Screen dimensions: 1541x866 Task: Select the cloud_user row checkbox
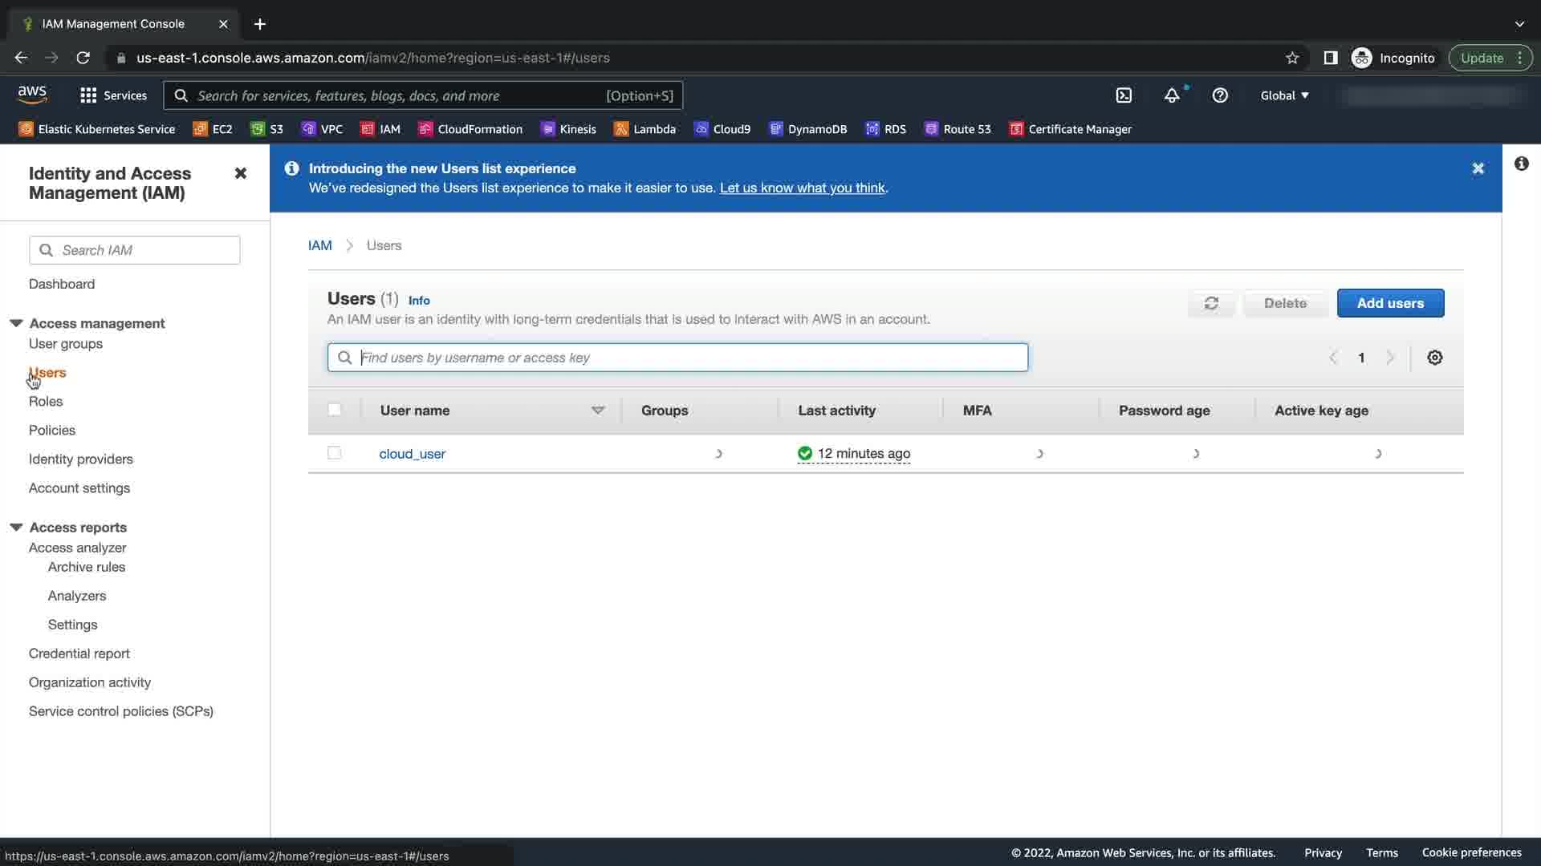pyautogui.click(x=335, y=453)
